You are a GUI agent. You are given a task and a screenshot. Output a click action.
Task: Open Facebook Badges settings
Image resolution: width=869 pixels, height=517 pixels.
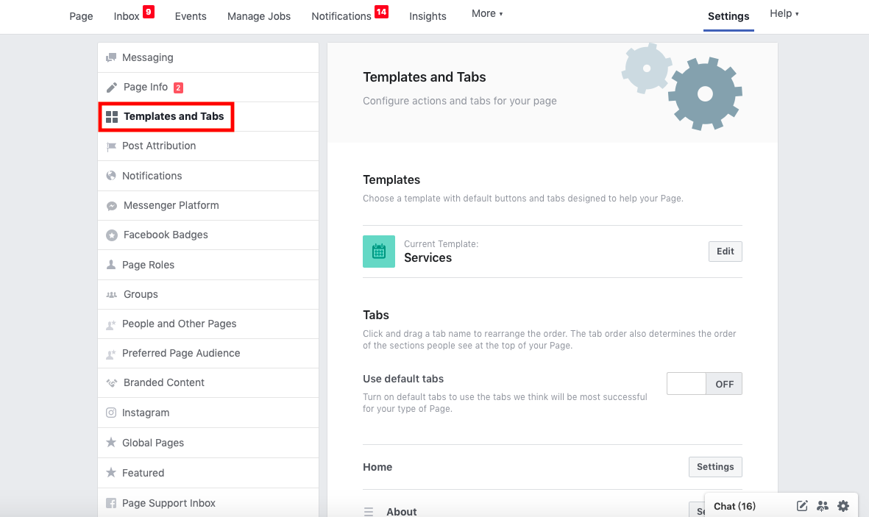tap(166, 235)
